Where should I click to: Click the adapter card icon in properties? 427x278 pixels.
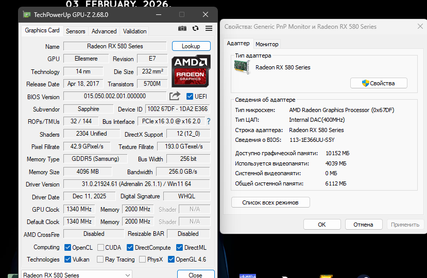[x=243, y=67]
